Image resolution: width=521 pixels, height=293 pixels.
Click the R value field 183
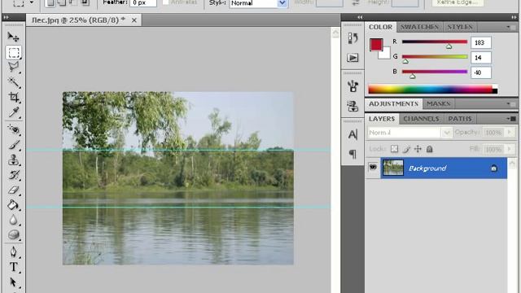481,42
